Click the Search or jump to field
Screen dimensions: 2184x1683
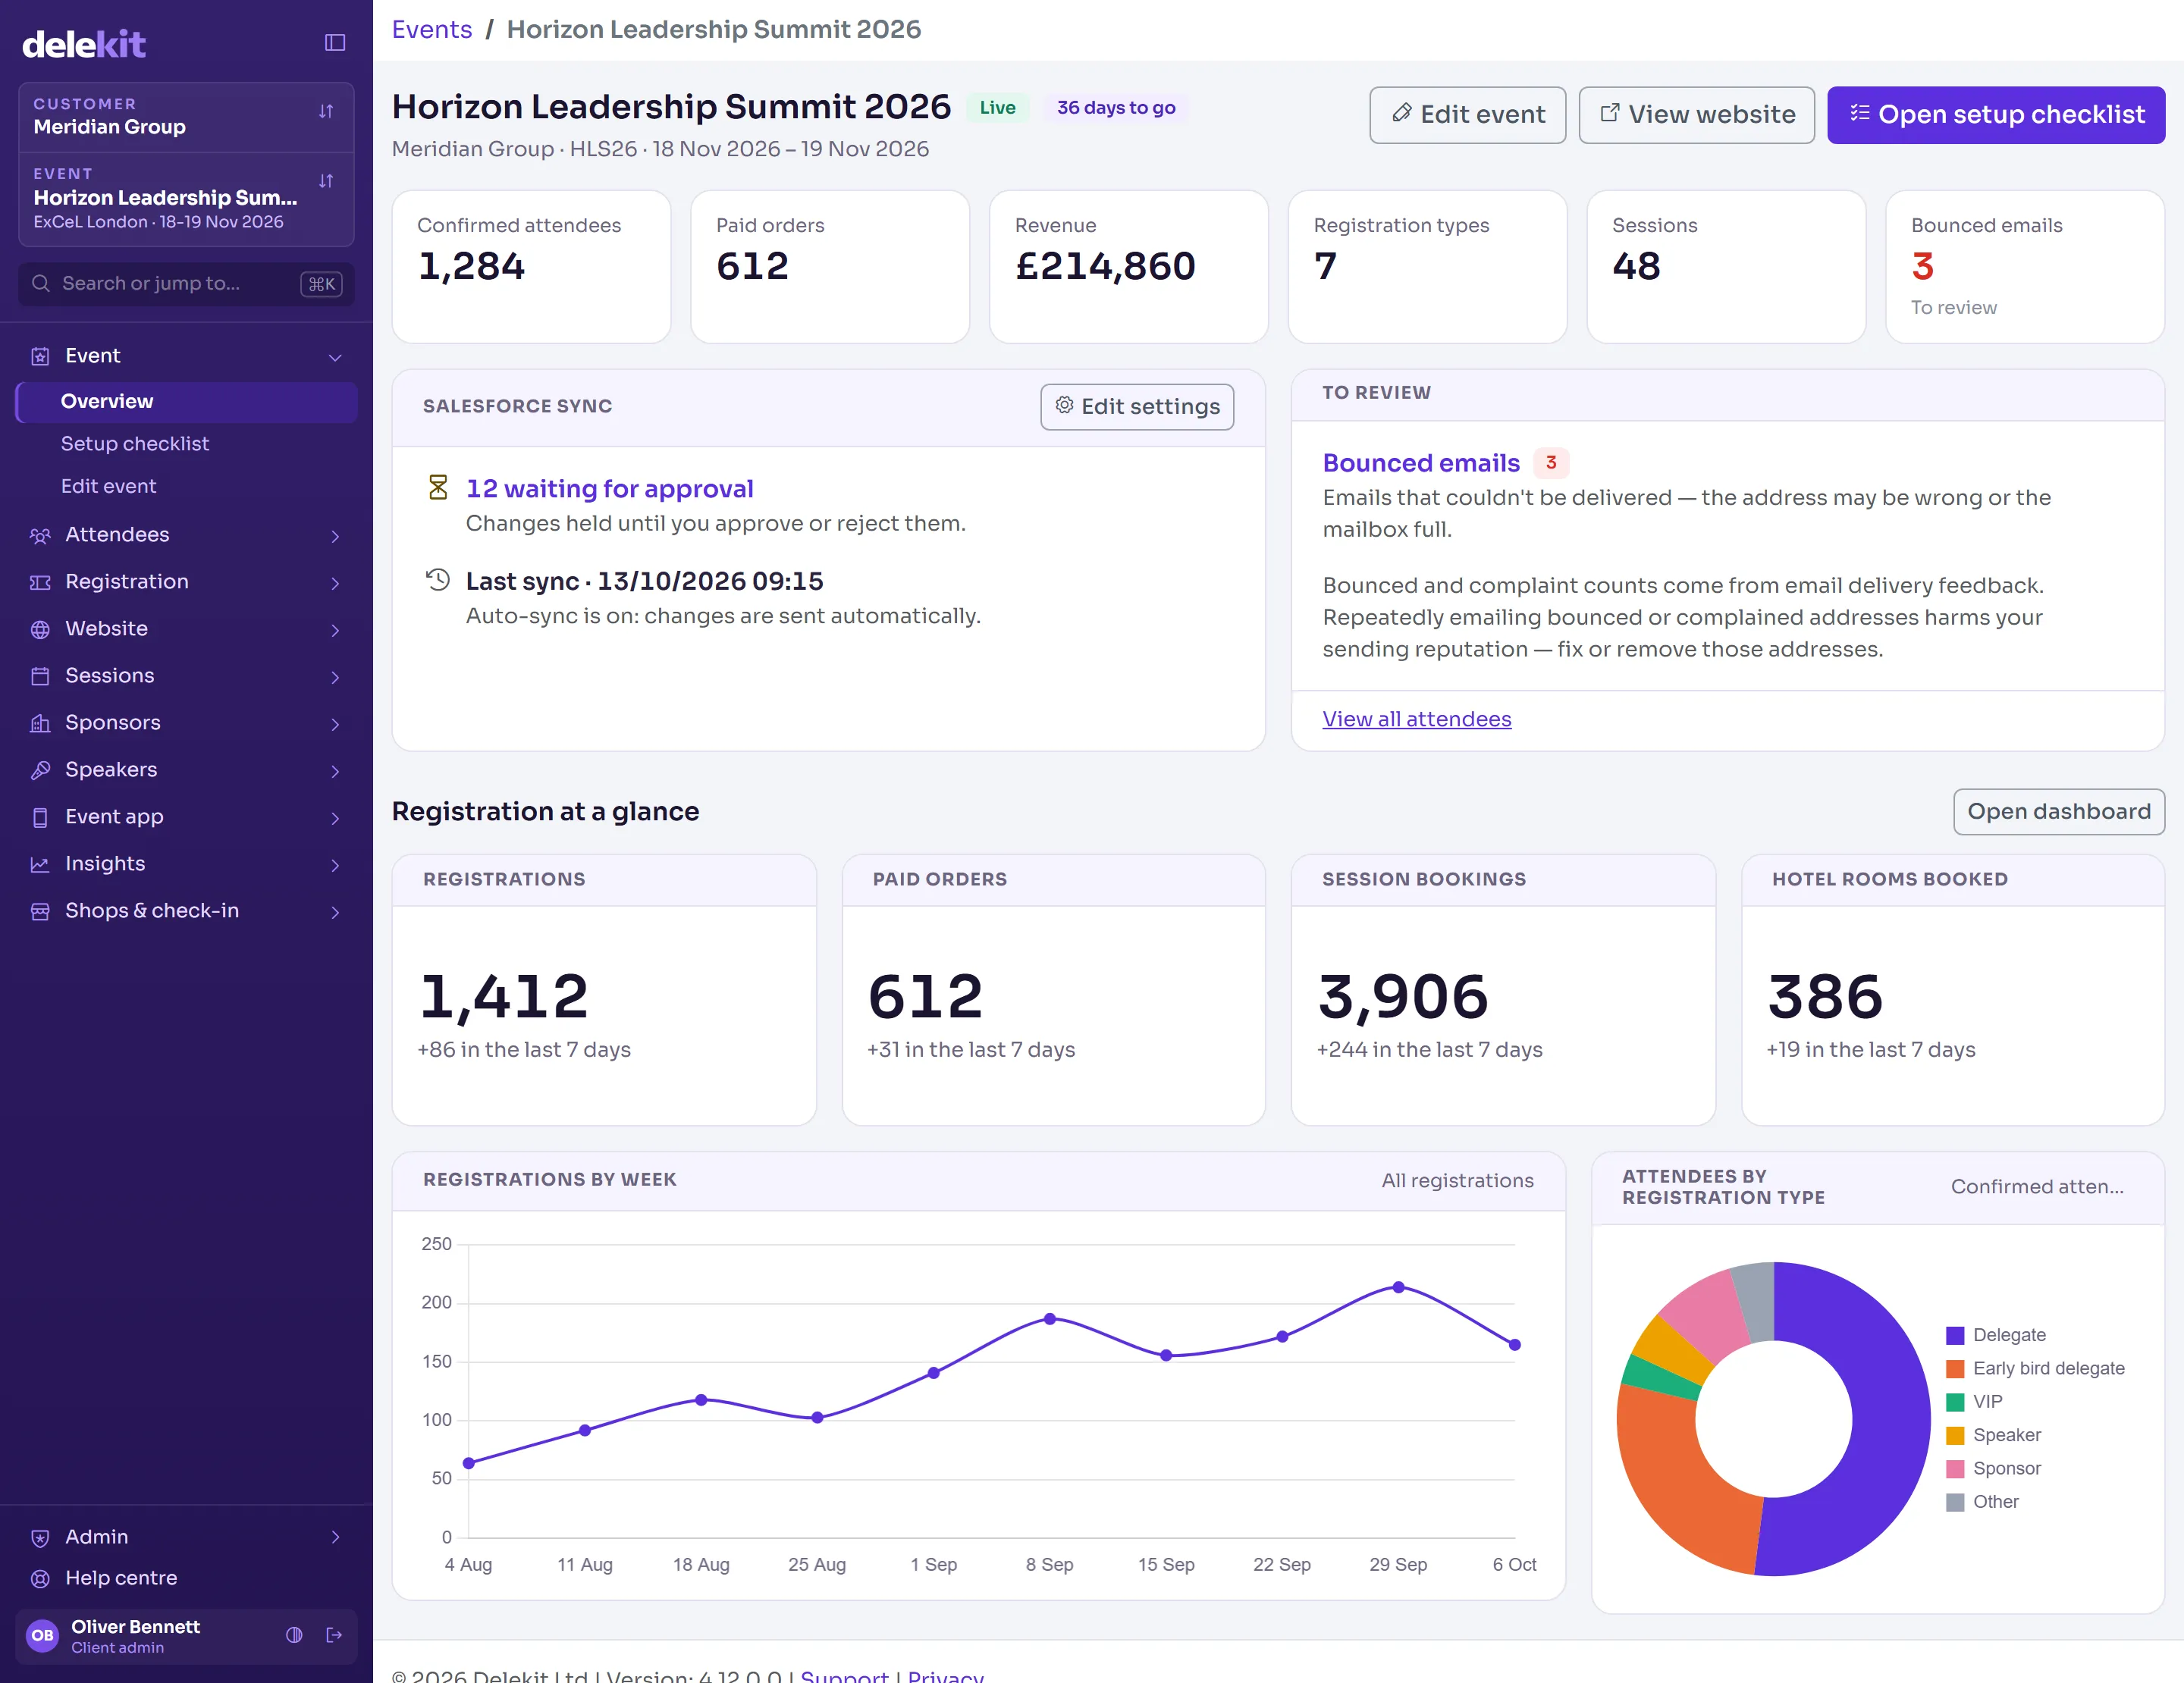pos(186,284)
